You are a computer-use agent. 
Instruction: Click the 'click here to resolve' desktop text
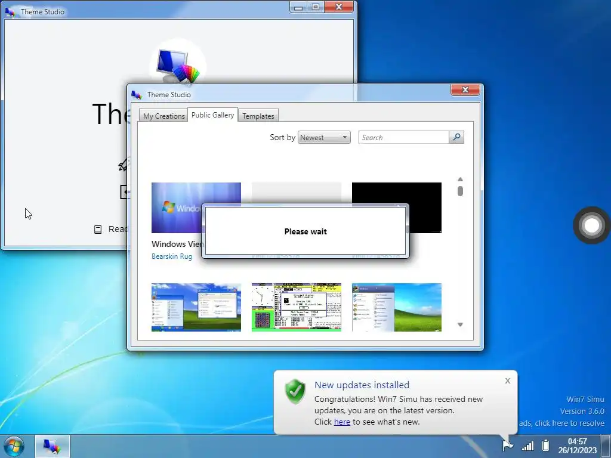tap(569, 423)
